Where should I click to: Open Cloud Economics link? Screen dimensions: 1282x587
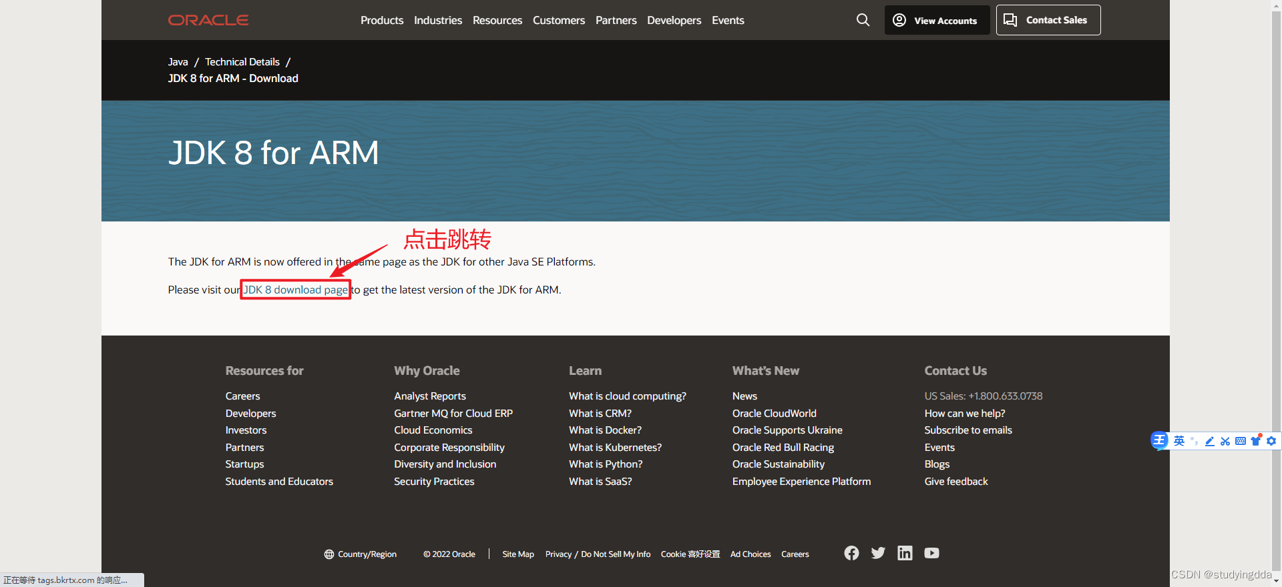click(433, 430)
